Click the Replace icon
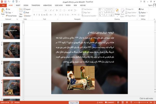Image resolution: width=156 pixels, height=104 pixels. tap(140, 12)
